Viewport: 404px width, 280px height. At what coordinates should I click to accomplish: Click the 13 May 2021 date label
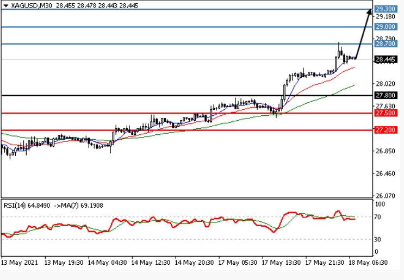coord(20,263)
